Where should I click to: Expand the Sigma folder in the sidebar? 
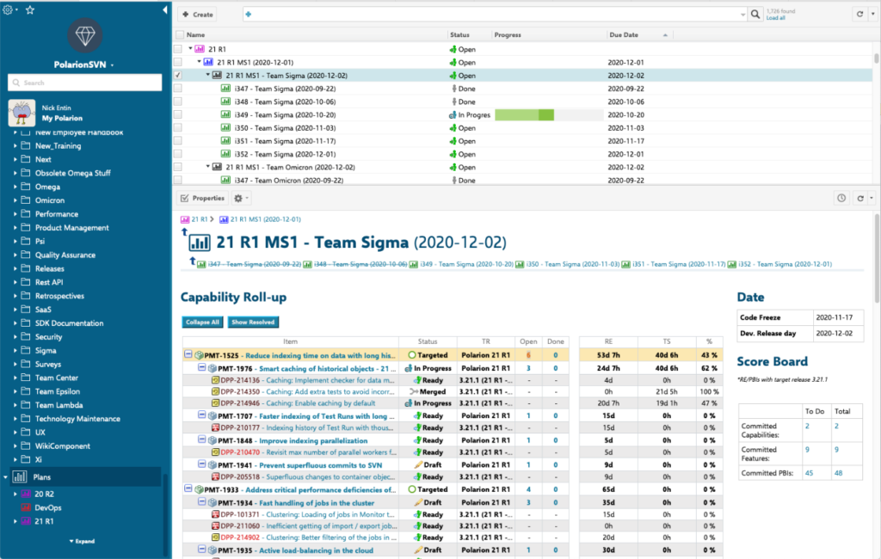(x=15, y=351)
